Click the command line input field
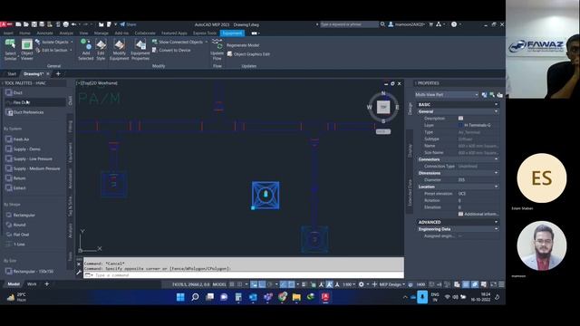The width and height of the screenshot is (580, 326). [x=244, y=275]
